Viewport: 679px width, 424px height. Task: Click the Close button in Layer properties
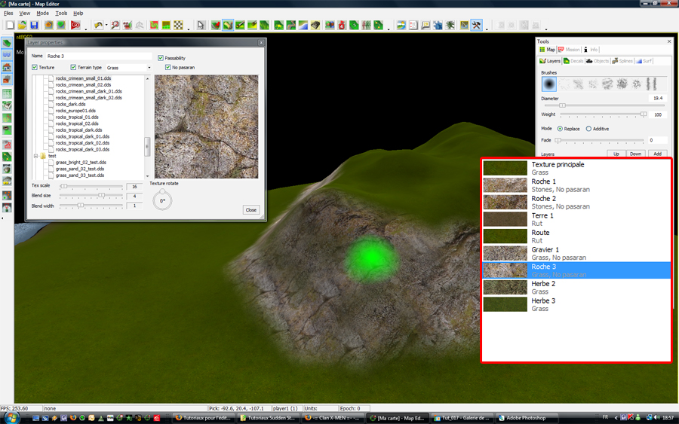pyautogui.click(x=251, y=210)
